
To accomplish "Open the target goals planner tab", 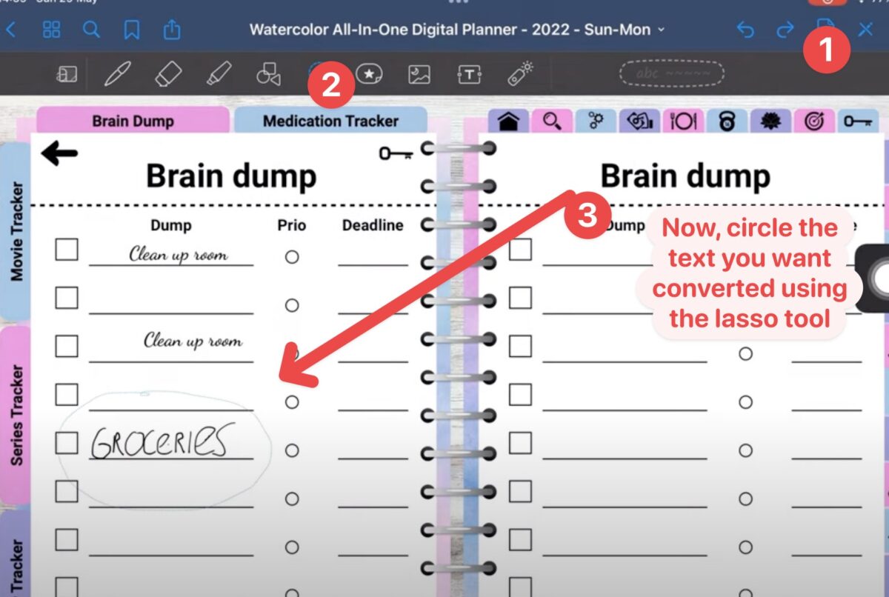I will 814,121.
